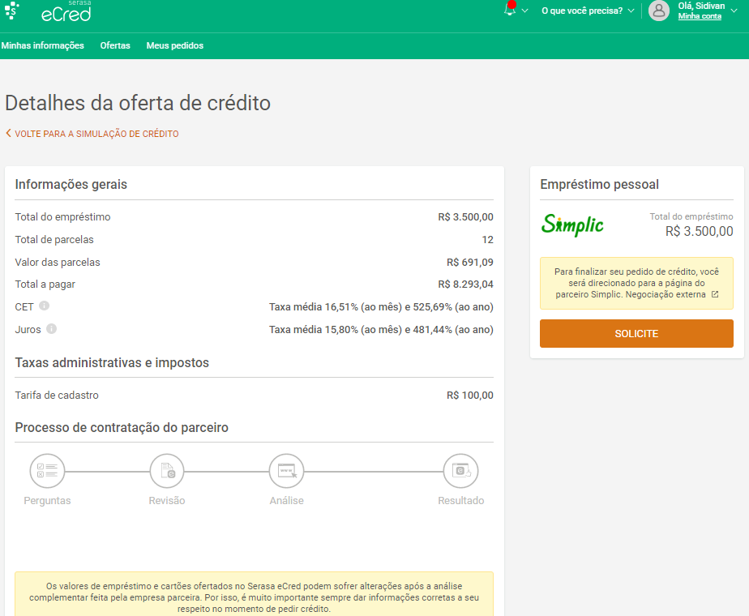
Task: Click the Juros rate text 15,80% ao mês
Action: tap(363, 330)
